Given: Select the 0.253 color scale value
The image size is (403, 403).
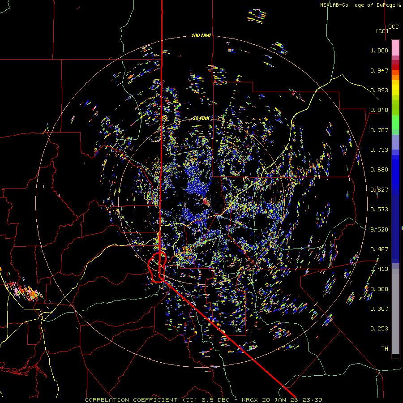Looking at the screenshot, I should coord(379,329).
